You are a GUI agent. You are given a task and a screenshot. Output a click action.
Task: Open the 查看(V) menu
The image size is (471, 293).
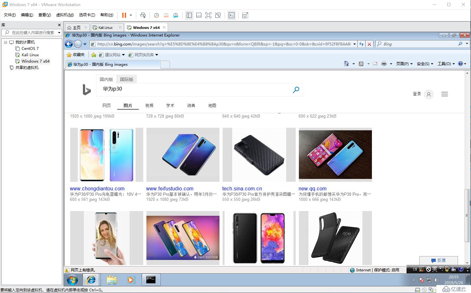(x=44, y=15)
